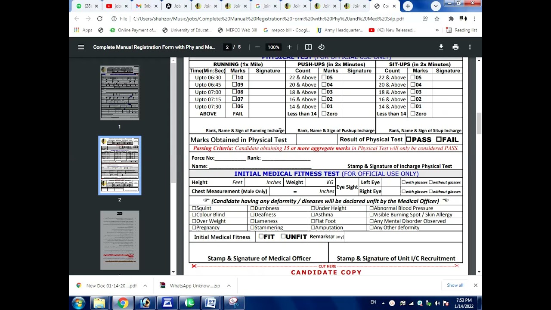Open the MEPCO Web Bill bookmark
The image size is (551, 310).
237,30
